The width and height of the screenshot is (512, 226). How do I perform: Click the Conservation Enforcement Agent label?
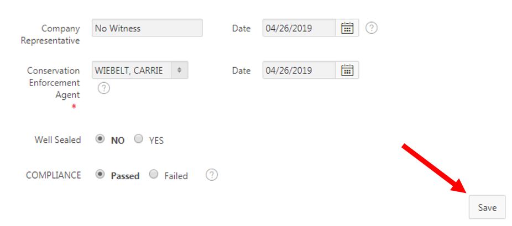54,83
